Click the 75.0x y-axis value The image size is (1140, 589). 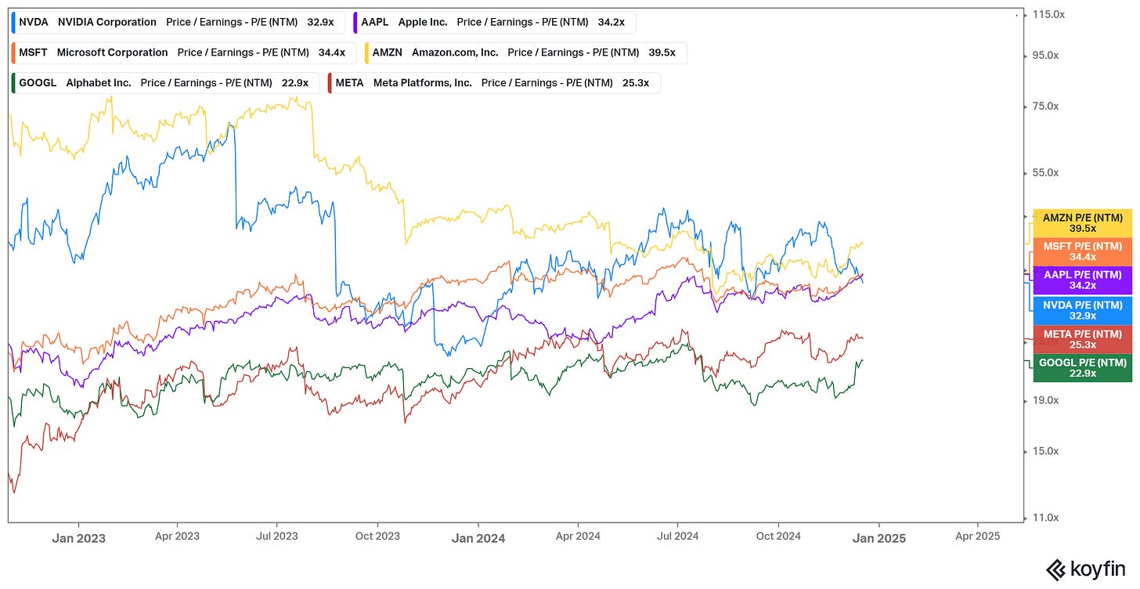[1047, 106]
